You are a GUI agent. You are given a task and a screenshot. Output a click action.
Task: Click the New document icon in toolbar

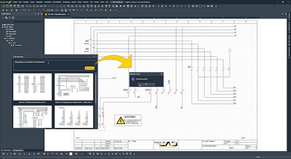(4, 6)
